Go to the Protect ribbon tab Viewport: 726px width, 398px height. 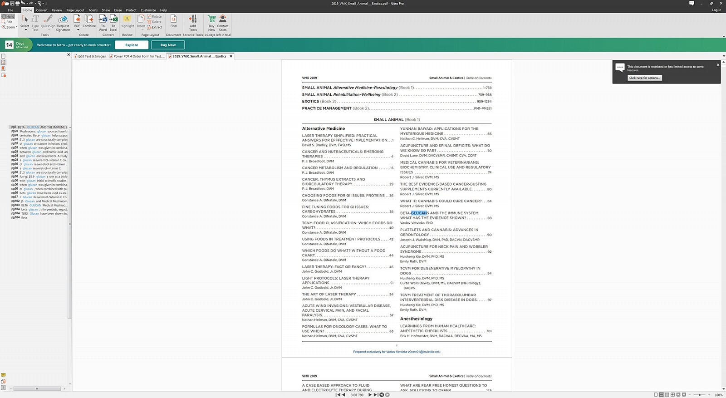pyautogui.click(x=131, y=10)
